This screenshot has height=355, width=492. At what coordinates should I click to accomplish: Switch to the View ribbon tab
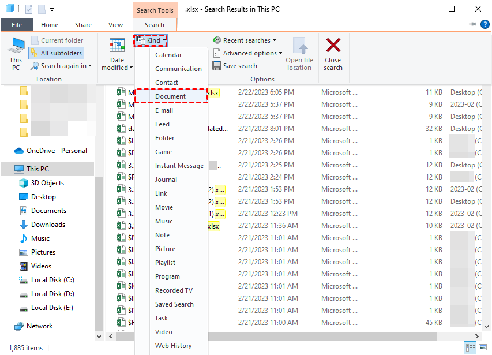coord(115,25)
